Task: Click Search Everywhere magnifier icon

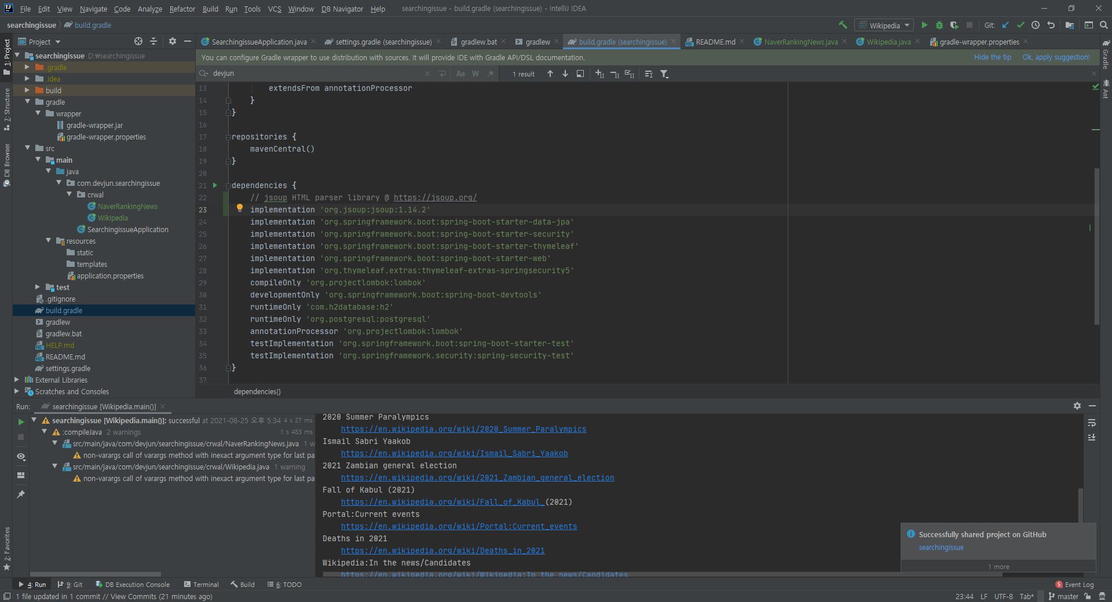Action: 1104,25
